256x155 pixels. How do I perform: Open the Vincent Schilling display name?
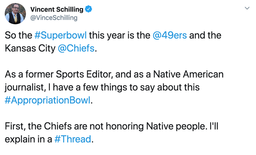tap(60, 10)
